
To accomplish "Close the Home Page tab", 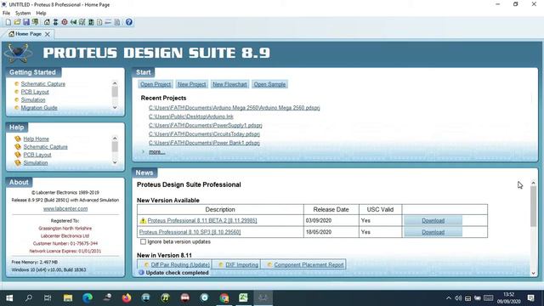I will pyautogui.click(x=48, y=34).
